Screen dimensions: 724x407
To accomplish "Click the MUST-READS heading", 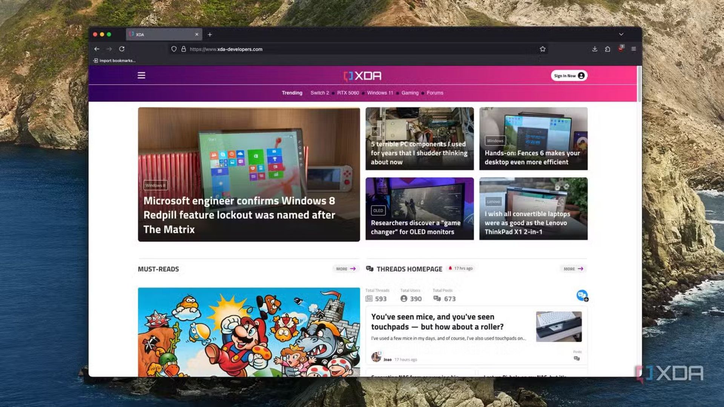I will [x=158, y=269].
